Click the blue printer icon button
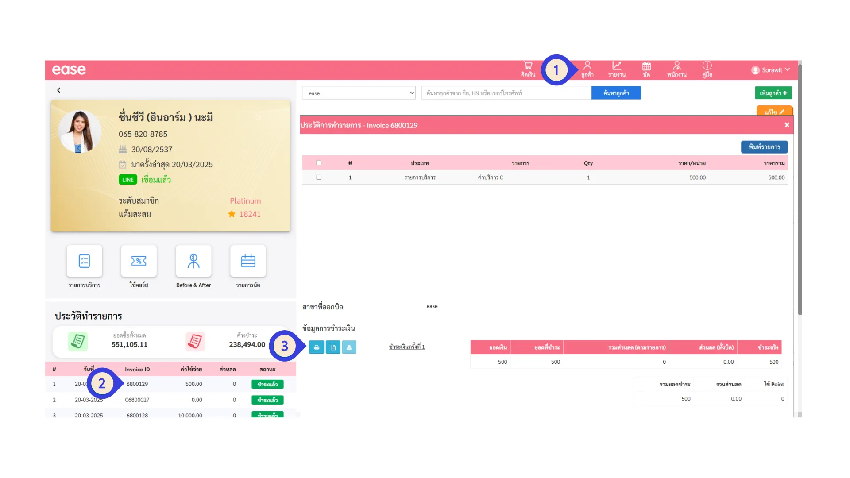Viewport: 850px width, 478px height. [x=317, y=347]
